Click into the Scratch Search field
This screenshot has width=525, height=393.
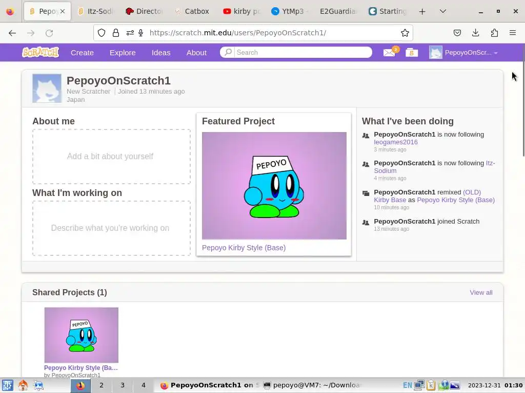pos(302,53)
